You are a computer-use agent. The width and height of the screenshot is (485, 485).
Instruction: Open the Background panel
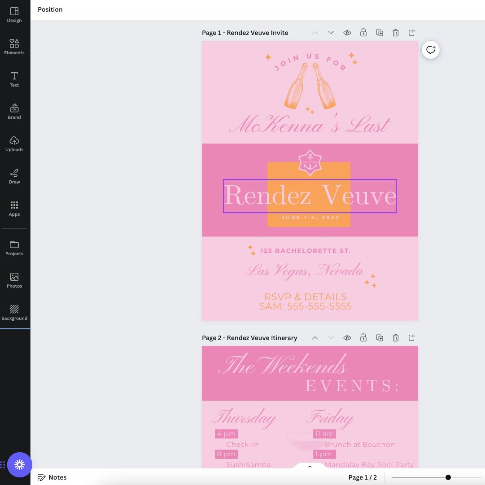14,313
